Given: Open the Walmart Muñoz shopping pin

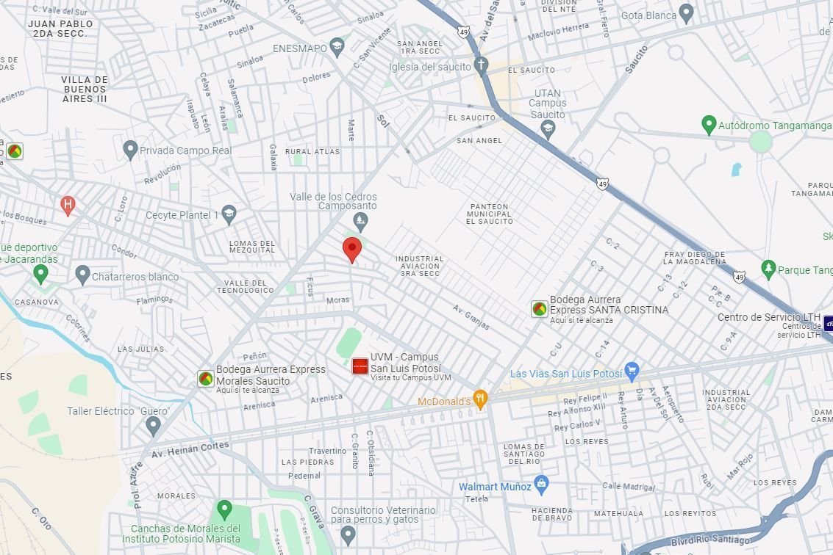Looking at the screenshot, I should click(x=541, y=485).
